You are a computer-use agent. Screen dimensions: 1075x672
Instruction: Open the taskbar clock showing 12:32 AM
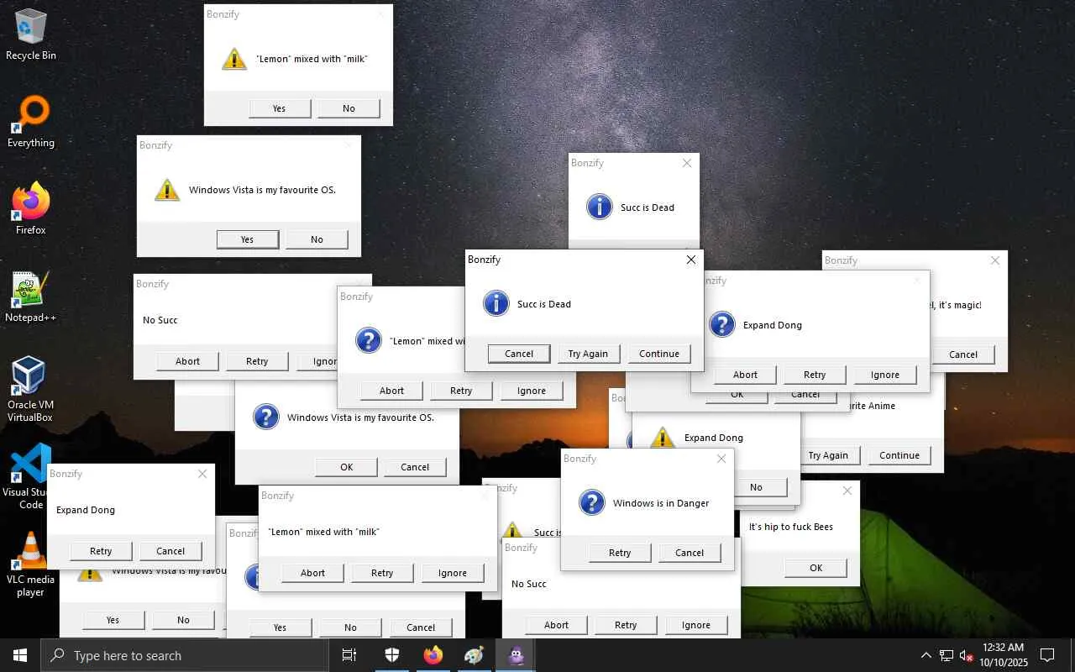[1003, 655]
